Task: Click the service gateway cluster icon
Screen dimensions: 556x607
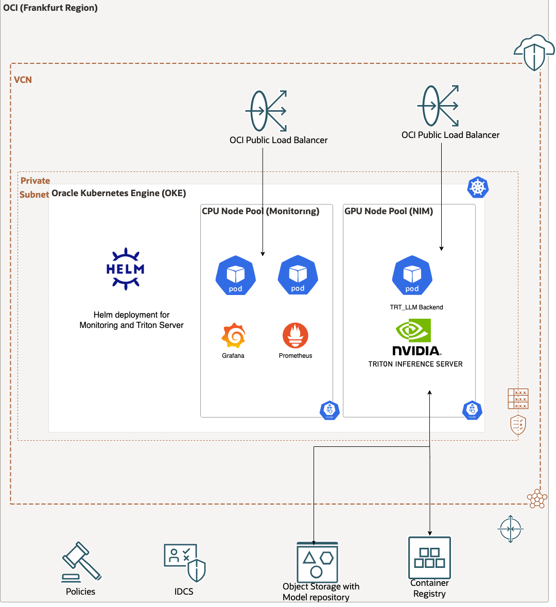Action: (537, 498)
